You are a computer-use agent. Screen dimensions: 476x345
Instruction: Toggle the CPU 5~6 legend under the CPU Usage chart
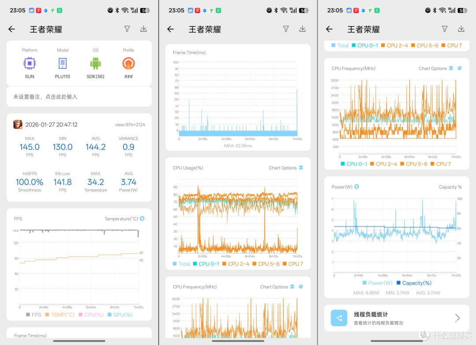tap(266, 264)
